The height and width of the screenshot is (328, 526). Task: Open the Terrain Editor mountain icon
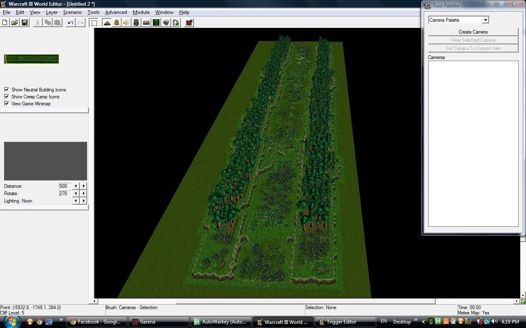107,23
